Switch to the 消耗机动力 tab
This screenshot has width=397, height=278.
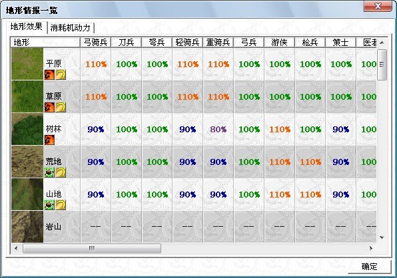pyautogui.click(x=71, y=28)
